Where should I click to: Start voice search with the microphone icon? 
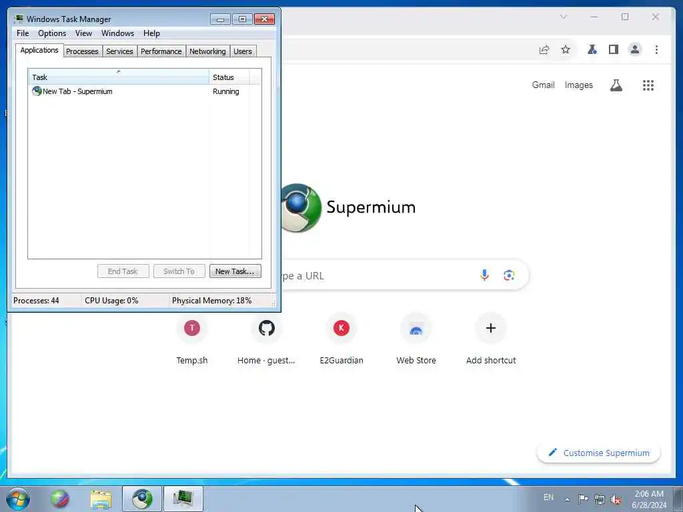point(484,275)
